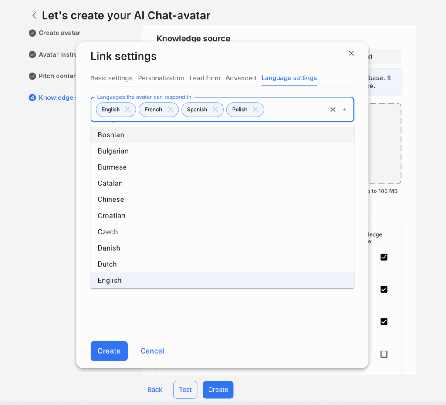Remove the Polish language chip
This screenshot has height=405, width=446.
click(256, 110)
